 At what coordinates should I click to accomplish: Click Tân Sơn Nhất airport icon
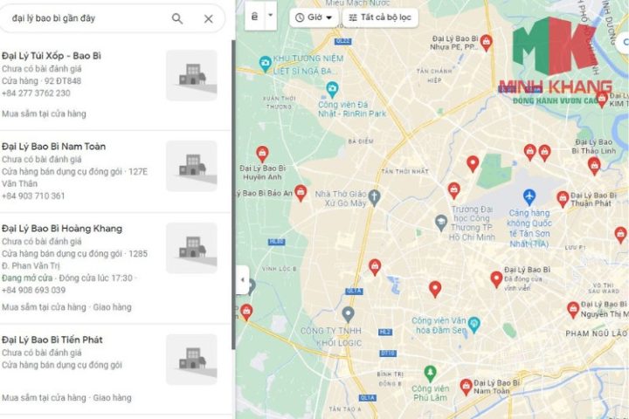(529, 196)
